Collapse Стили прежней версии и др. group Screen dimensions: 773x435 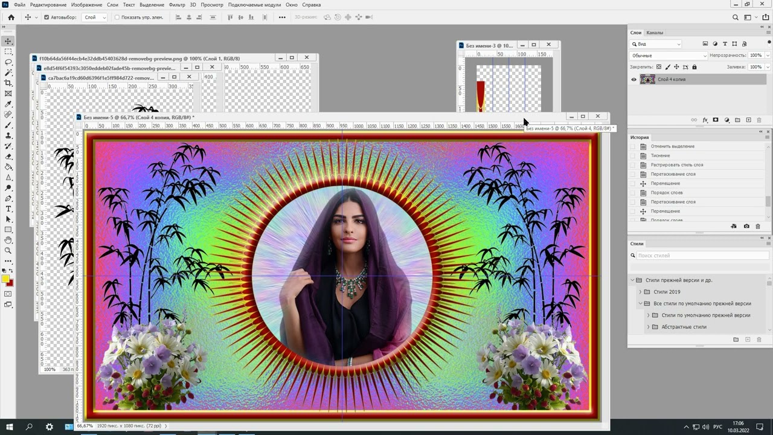633,280
